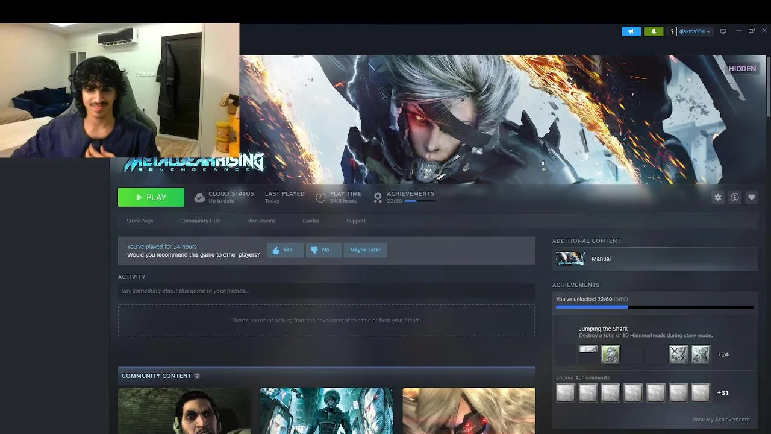This screenshot has height=434, width=771.
Task: Expand the glaktos334 account dropdown
Action: 695,31
